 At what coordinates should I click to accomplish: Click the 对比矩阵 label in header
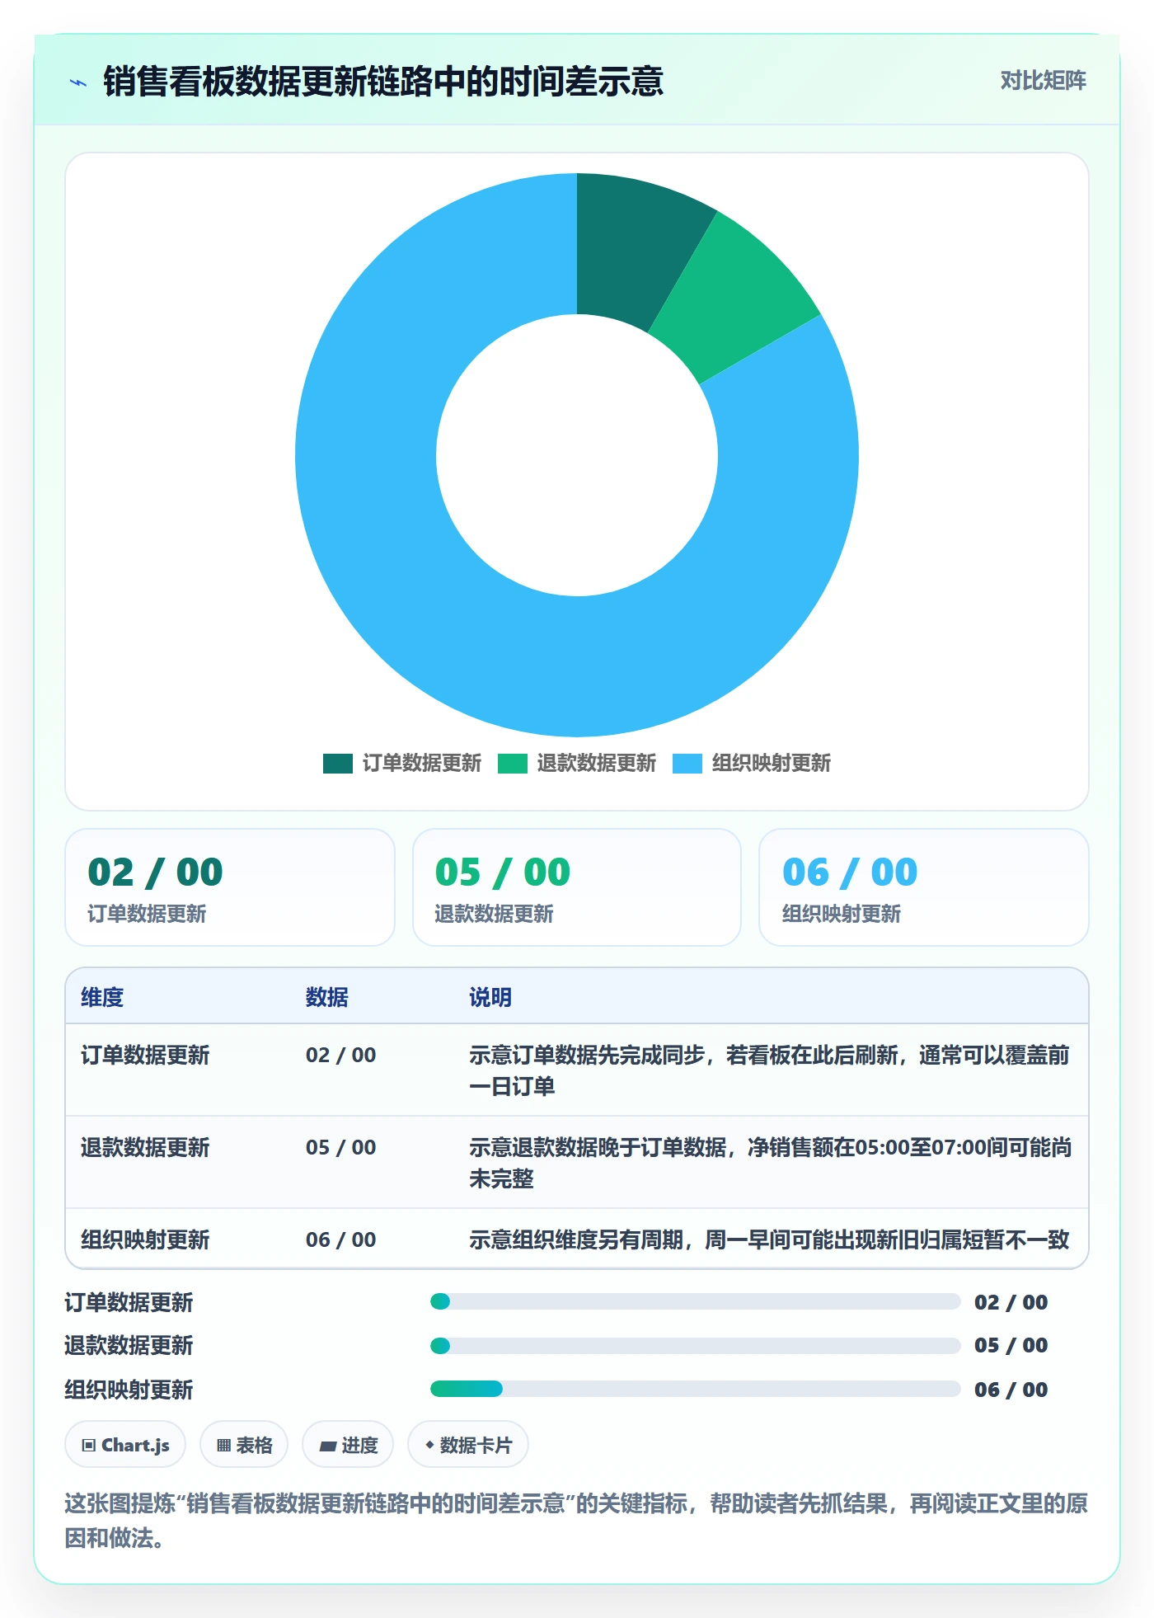click(1043, 81)
